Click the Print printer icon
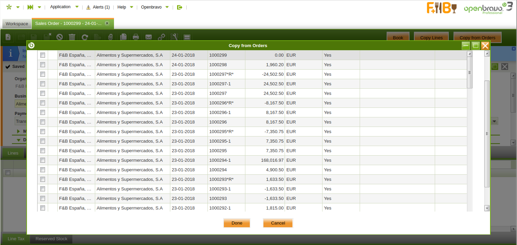Screen dimensions: 517x245 pyautogui.click(x=136, y=37)
